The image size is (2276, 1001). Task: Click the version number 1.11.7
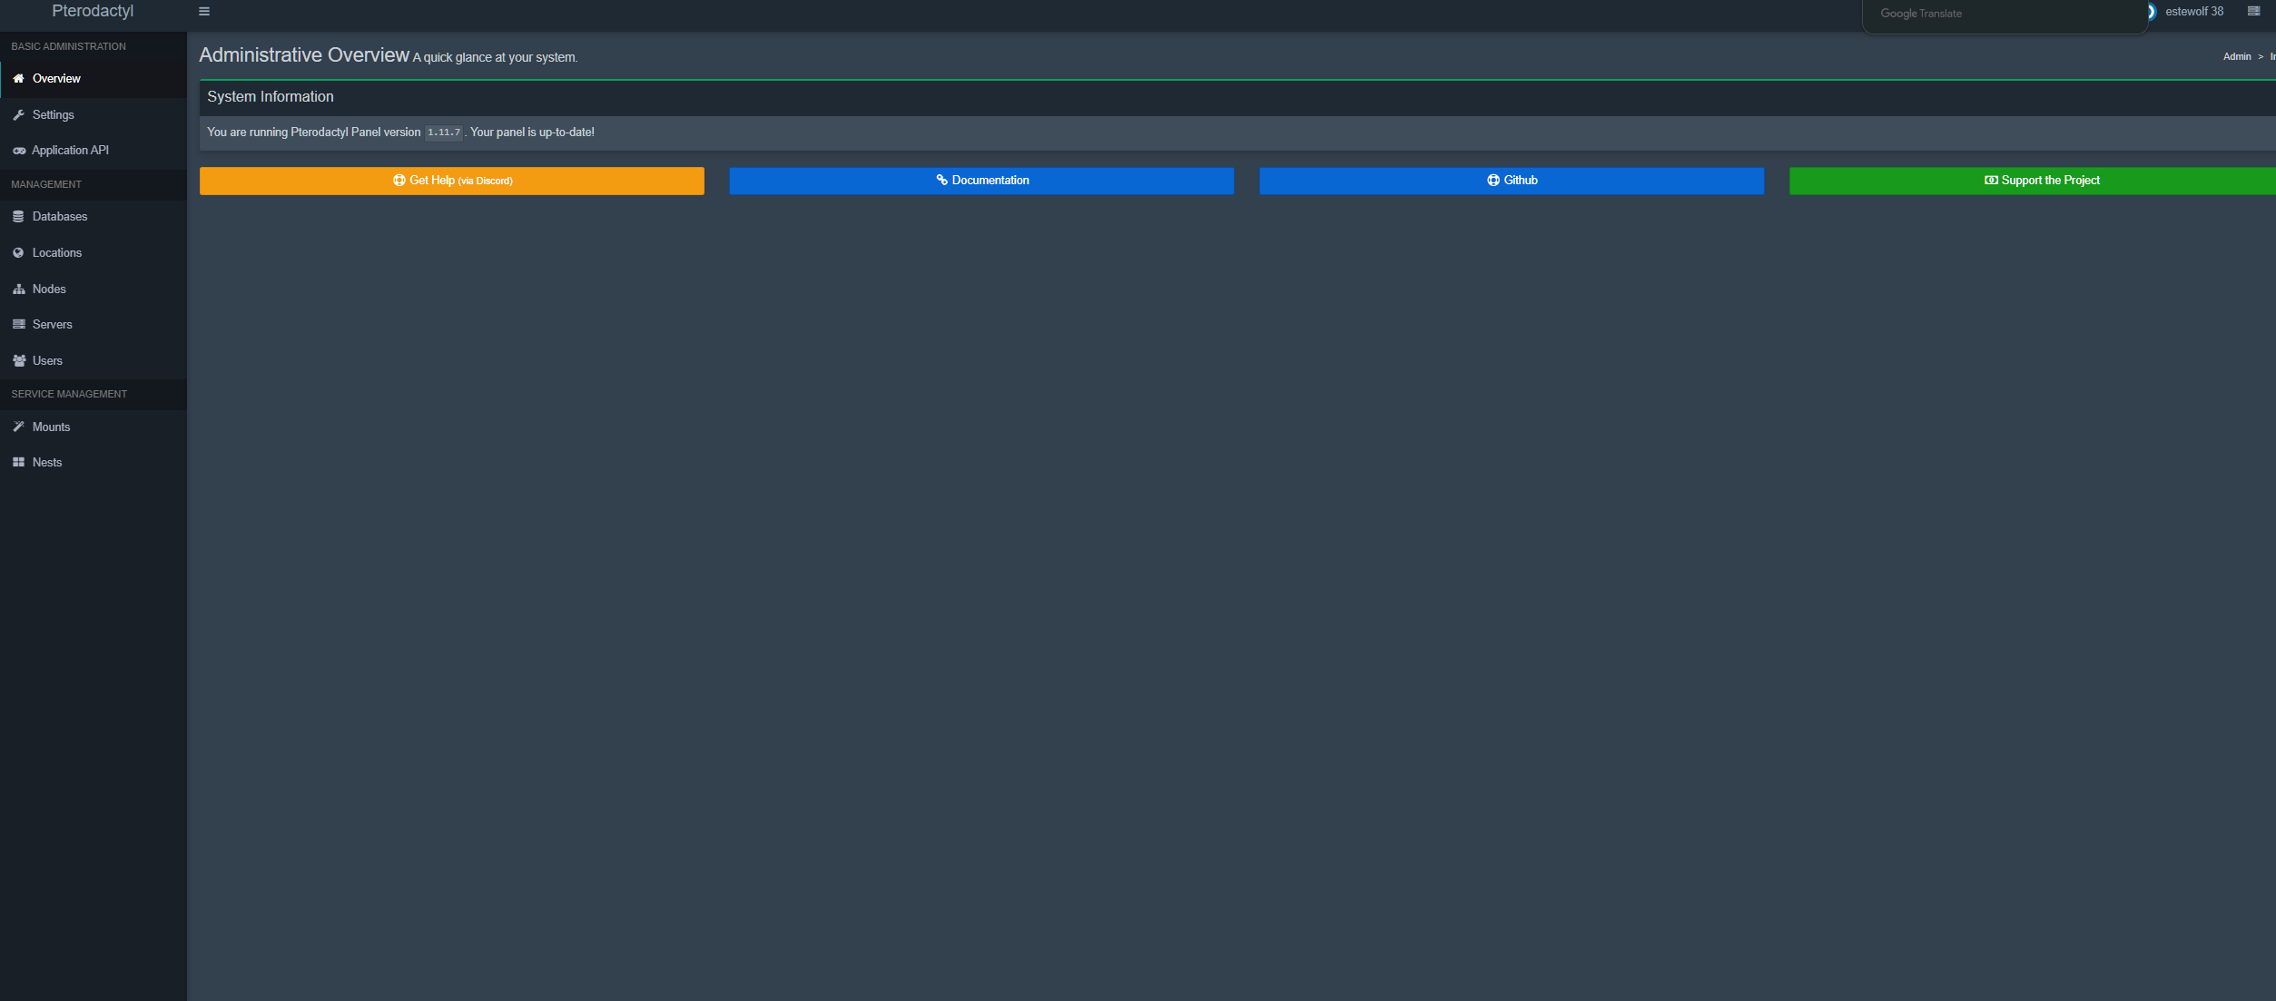444,132
